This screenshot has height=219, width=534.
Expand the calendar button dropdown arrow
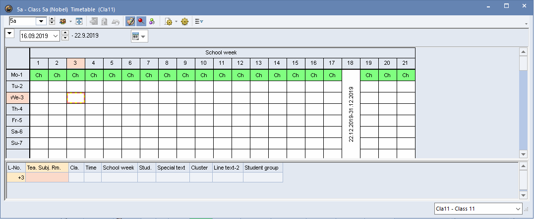(143, 36)
